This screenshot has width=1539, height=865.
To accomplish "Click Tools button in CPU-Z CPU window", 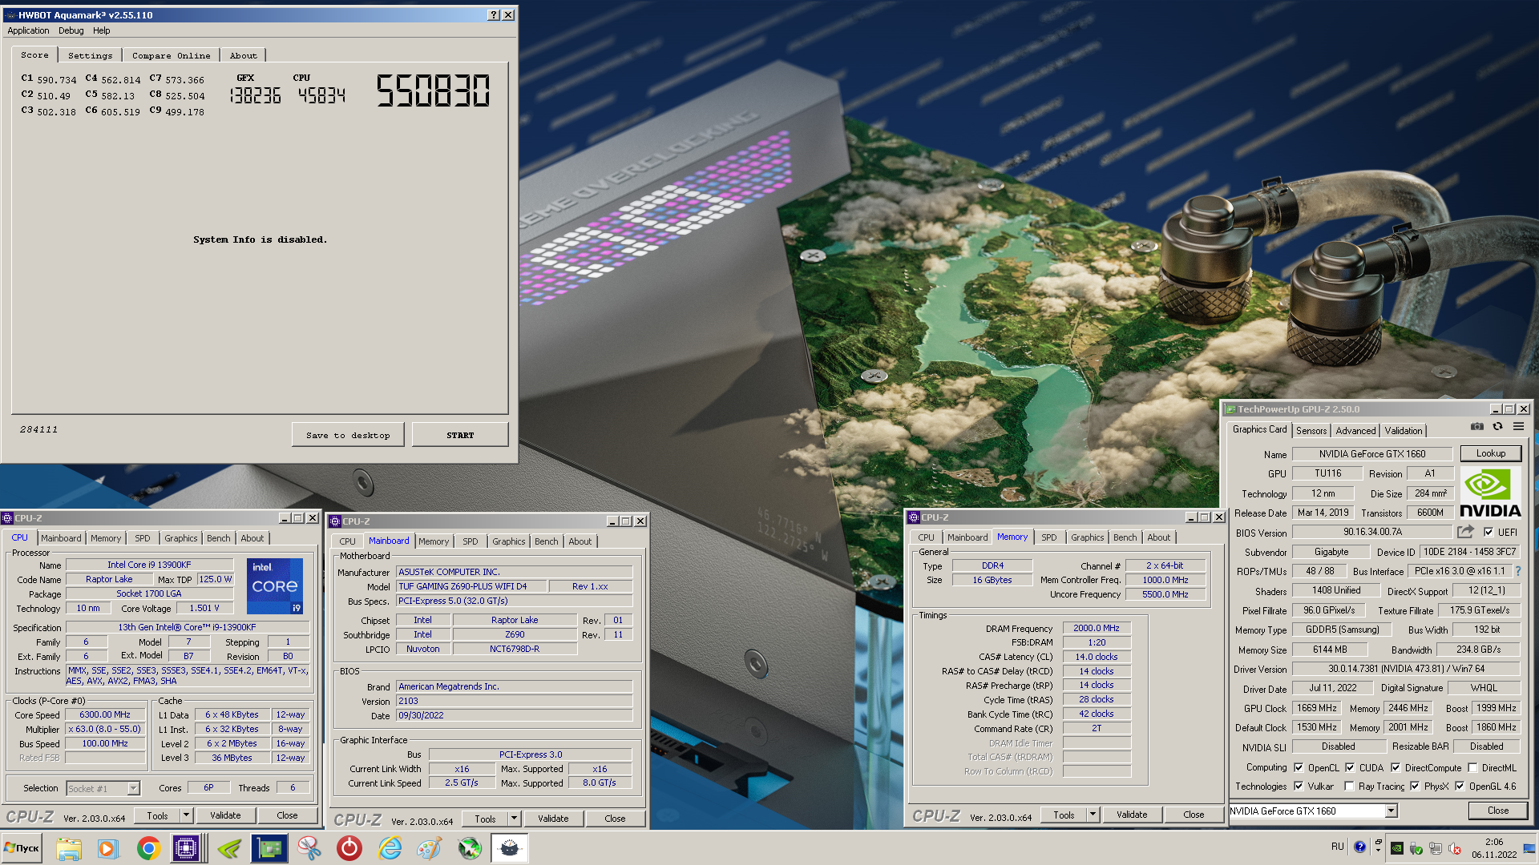I will (x=157, y=815).
